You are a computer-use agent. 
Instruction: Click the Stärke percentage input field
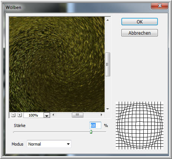pos(95,125)
